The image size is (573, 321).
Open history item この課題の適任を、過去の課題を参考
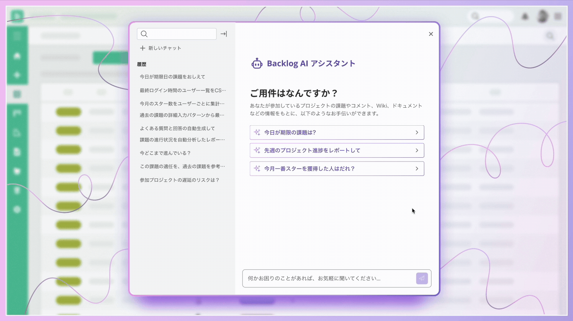(x=182, y=167)
